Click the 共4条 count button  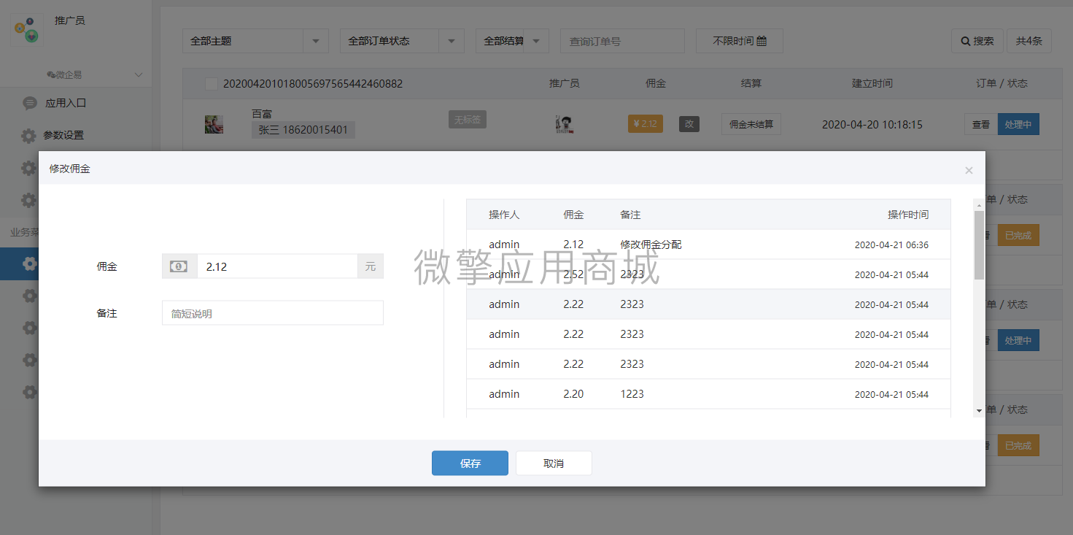[x=1029, y=41]
